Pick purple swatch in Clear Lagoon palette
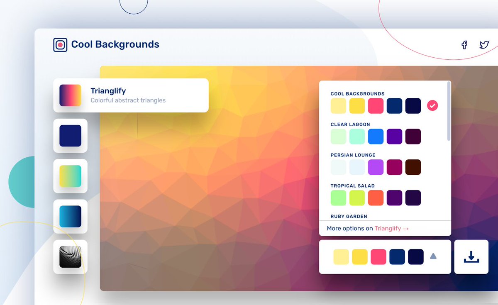Image resolution: width=498 pixels, height=305 pixels. point(395,137)
